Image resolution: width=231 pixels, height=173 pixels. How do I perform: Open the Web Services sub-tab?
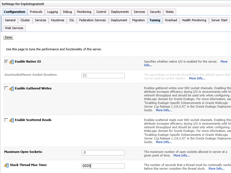coord(14,28)
